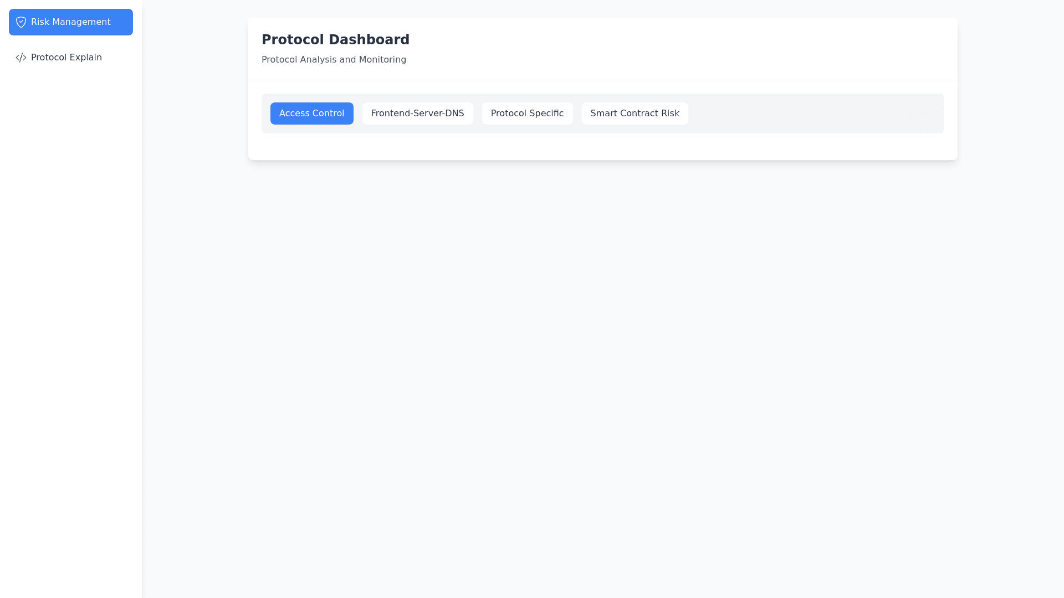Open the Protocol Explain sidebar item
This screenshot has width=1064, height=598.
66,58
